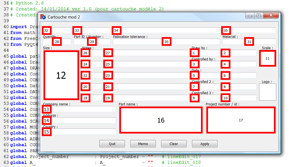Select the Draw by field numbered 1
The width and height of the screenshot is (295, 167).
click(x=205, y=53)
